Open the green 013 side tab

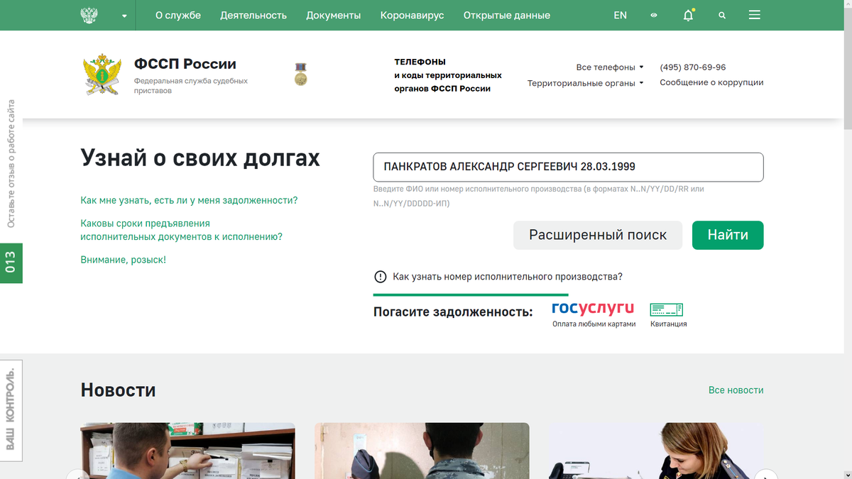(x=11, y=263)
